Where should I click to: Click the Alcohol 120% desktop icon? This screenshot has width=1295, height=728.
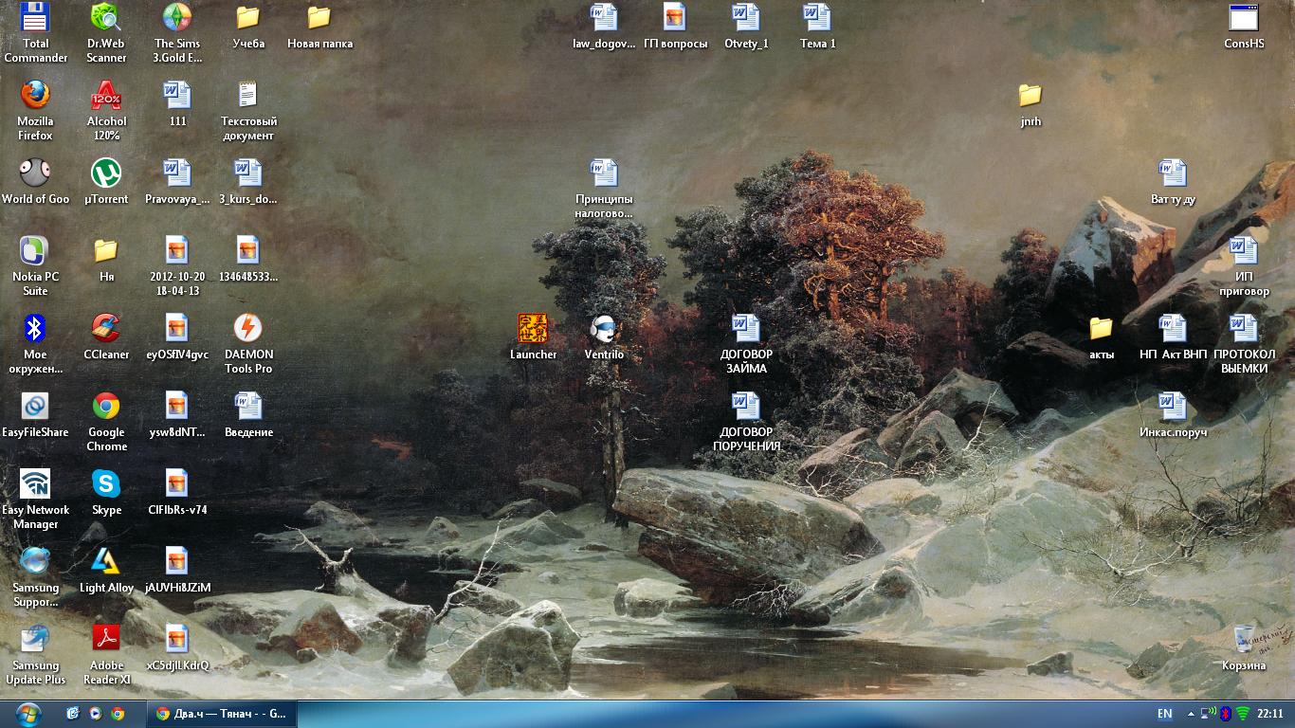click(106, 110)
